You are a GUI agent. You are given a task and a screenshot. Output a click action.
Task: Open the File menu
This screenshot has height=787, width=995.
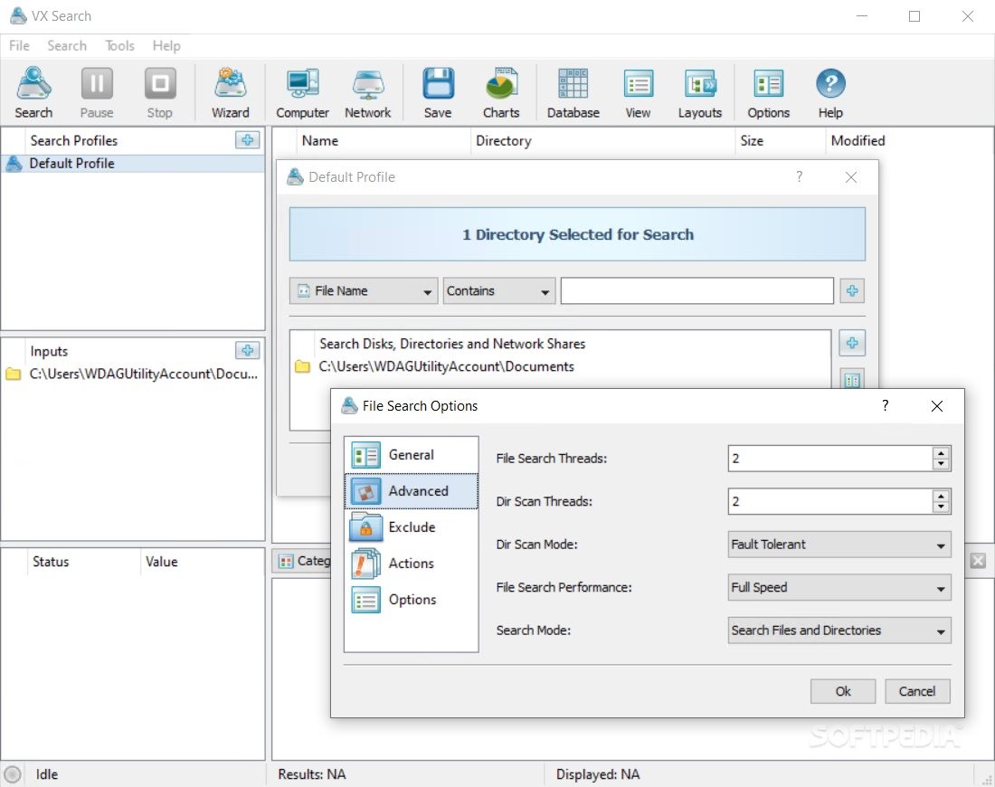pyautogui.click(x=19, y=46)
